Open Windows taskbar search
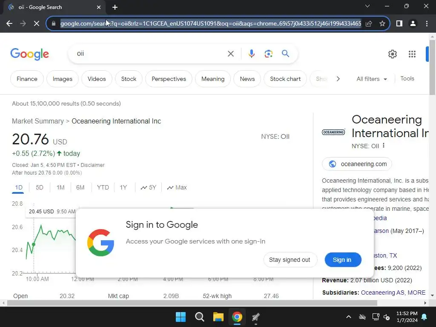The height and width of the screenshot is (327, 436). [x=199, y=317]
